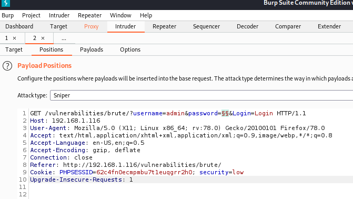Click the 'admin' username value

(175, 113)
